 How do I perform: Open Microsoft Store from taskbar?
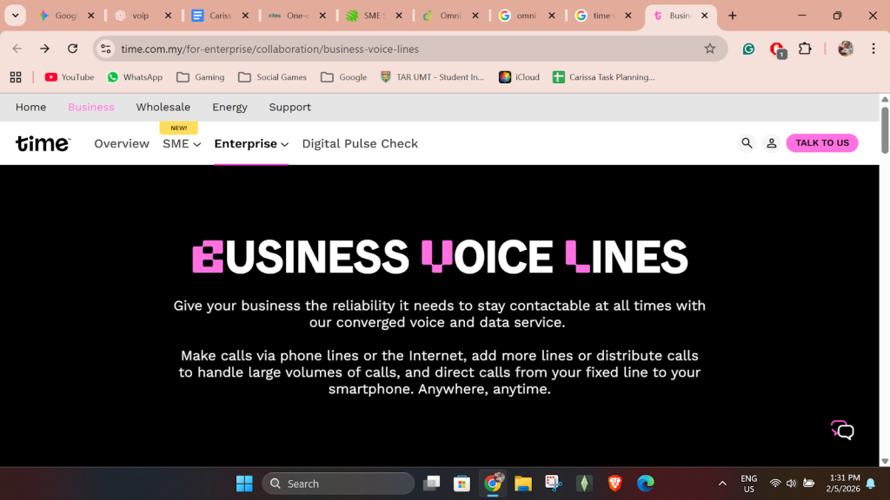[x=462, y=484]
